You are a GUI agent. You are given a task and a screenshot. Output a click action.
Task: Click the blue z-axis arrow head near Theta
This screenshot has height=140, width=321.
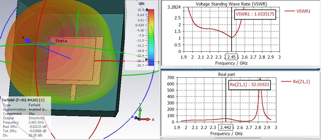pos(27,41)
